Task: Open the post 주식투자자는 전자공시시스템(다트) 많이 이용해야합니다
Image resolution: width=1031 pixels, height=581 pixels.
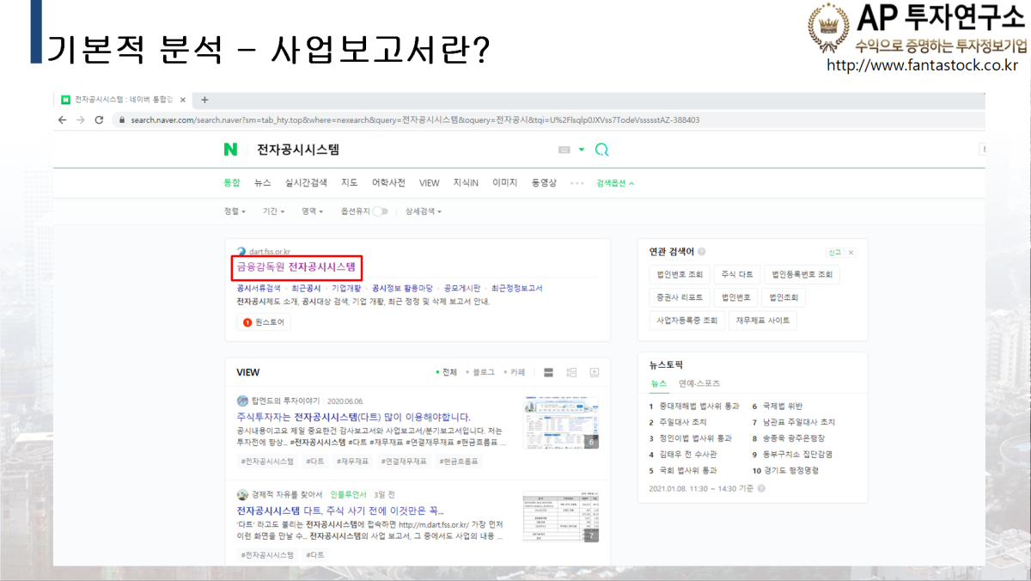Action: tap(354, 417)
